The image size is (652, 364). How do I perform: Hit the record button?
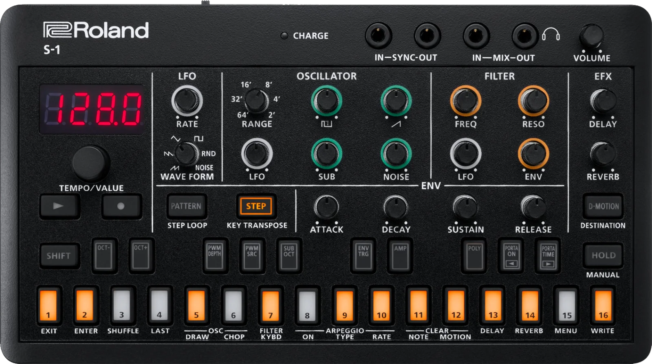pyautogui.click(x=121, y=206)
